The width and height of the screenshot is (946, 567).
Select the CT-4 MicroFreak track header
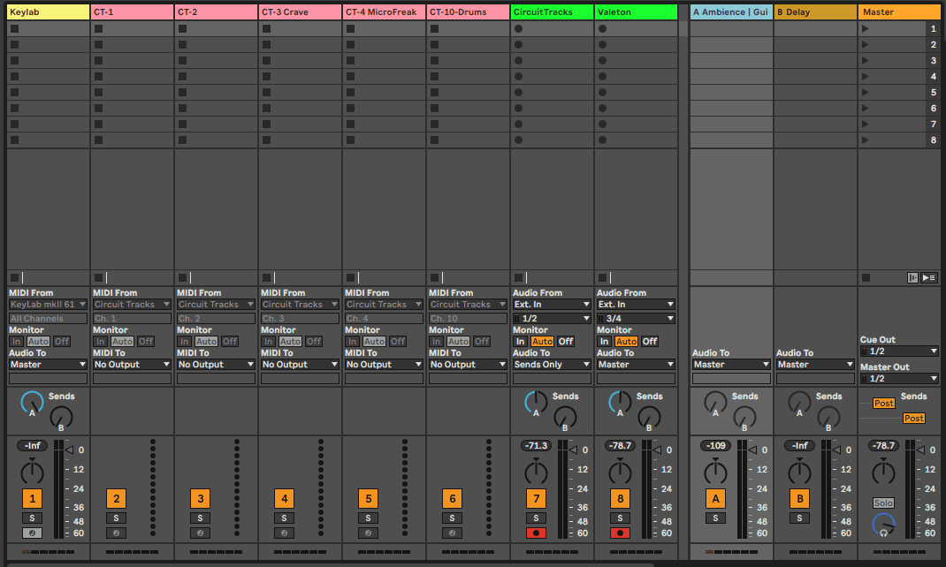tap(383, 11)
